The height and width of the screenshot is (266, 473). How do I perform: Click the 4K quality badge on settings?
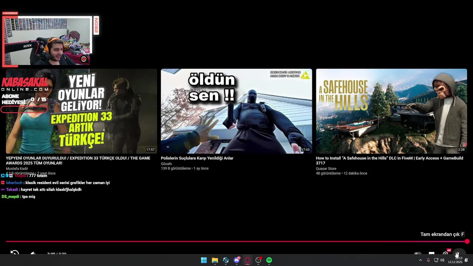449,250
